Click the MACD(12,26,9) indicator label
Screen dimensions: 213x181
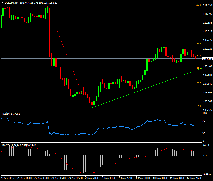pos(10,145)
